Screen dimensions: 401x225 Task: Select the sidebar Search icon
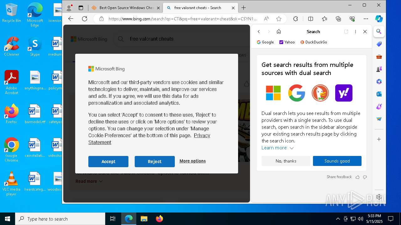click(x=379, y=32)
